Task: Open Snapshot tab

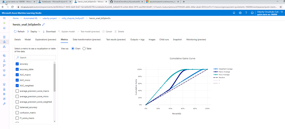Action: tap(177, 39)
